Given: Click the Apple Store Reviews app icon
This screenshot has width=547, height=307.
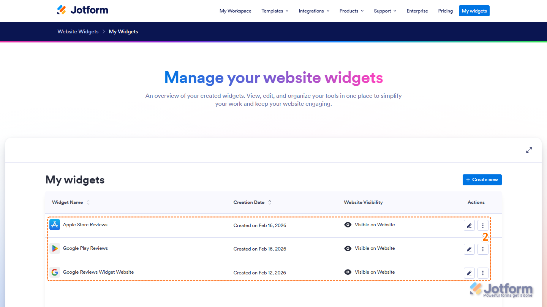Looking at the screenshot, I should 54,224.
